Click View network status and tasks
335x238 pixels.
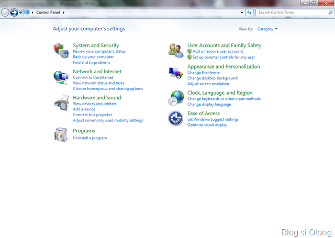pos(98,83)
